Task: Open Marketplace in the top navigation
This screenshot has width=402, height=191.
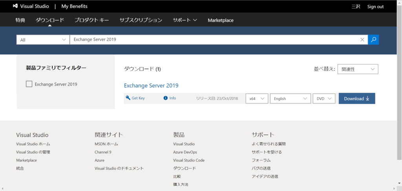Action: click(221, 20)
